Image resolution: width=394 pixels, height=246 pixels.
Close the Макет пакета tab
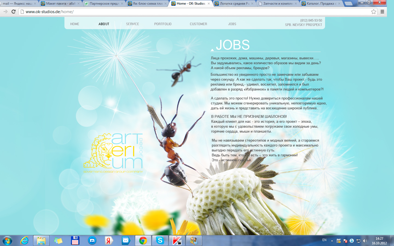point(79,4)
